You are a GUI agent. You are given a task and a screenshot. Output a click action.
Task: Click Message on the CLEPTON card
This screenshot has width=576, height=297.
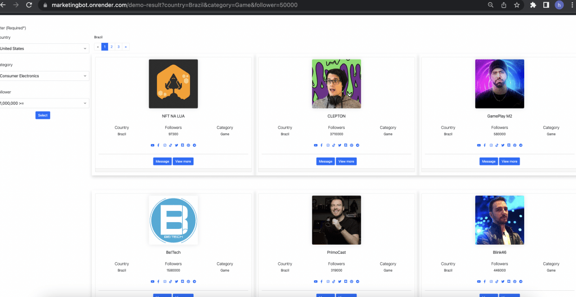(326, 161)
